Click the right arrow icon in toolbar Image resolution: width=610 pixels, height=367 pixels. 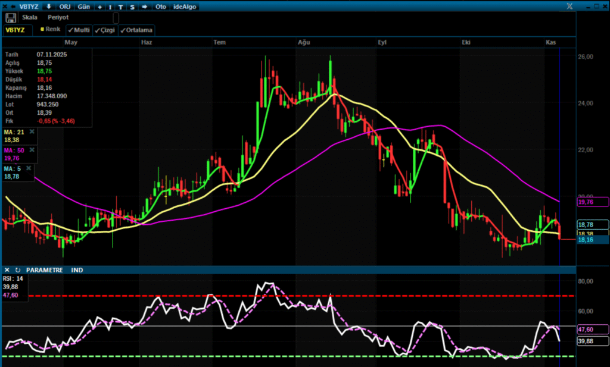point(144,7)
